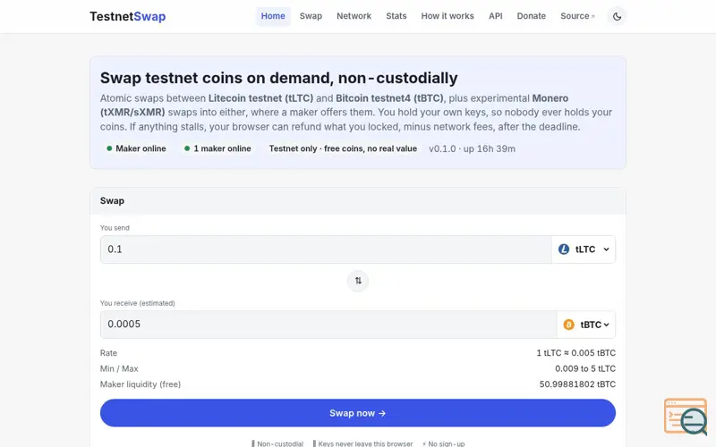Open How it works page
This screenshot has width=716, height=447.
(x=447, y=16)
